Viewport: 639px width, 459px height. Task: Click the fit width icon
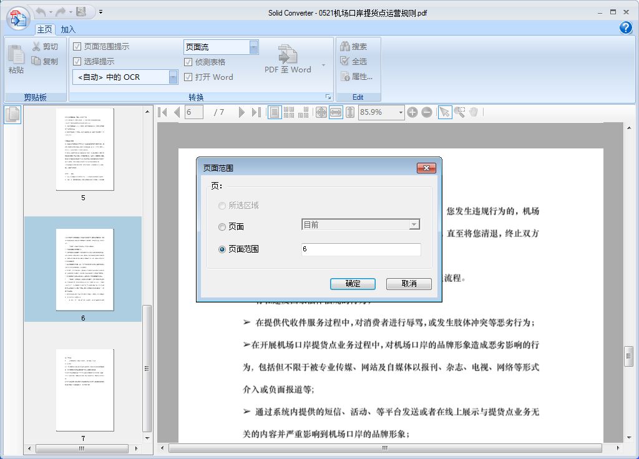(x=336, y=112)
